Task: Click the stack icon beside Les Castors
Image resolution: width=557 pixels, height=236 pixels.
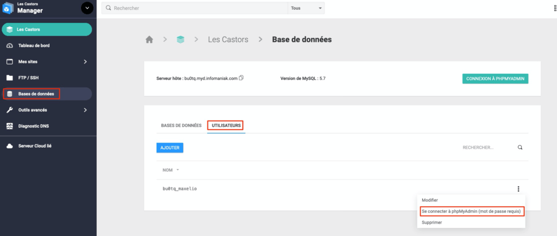Action: (x=10, y=29)
